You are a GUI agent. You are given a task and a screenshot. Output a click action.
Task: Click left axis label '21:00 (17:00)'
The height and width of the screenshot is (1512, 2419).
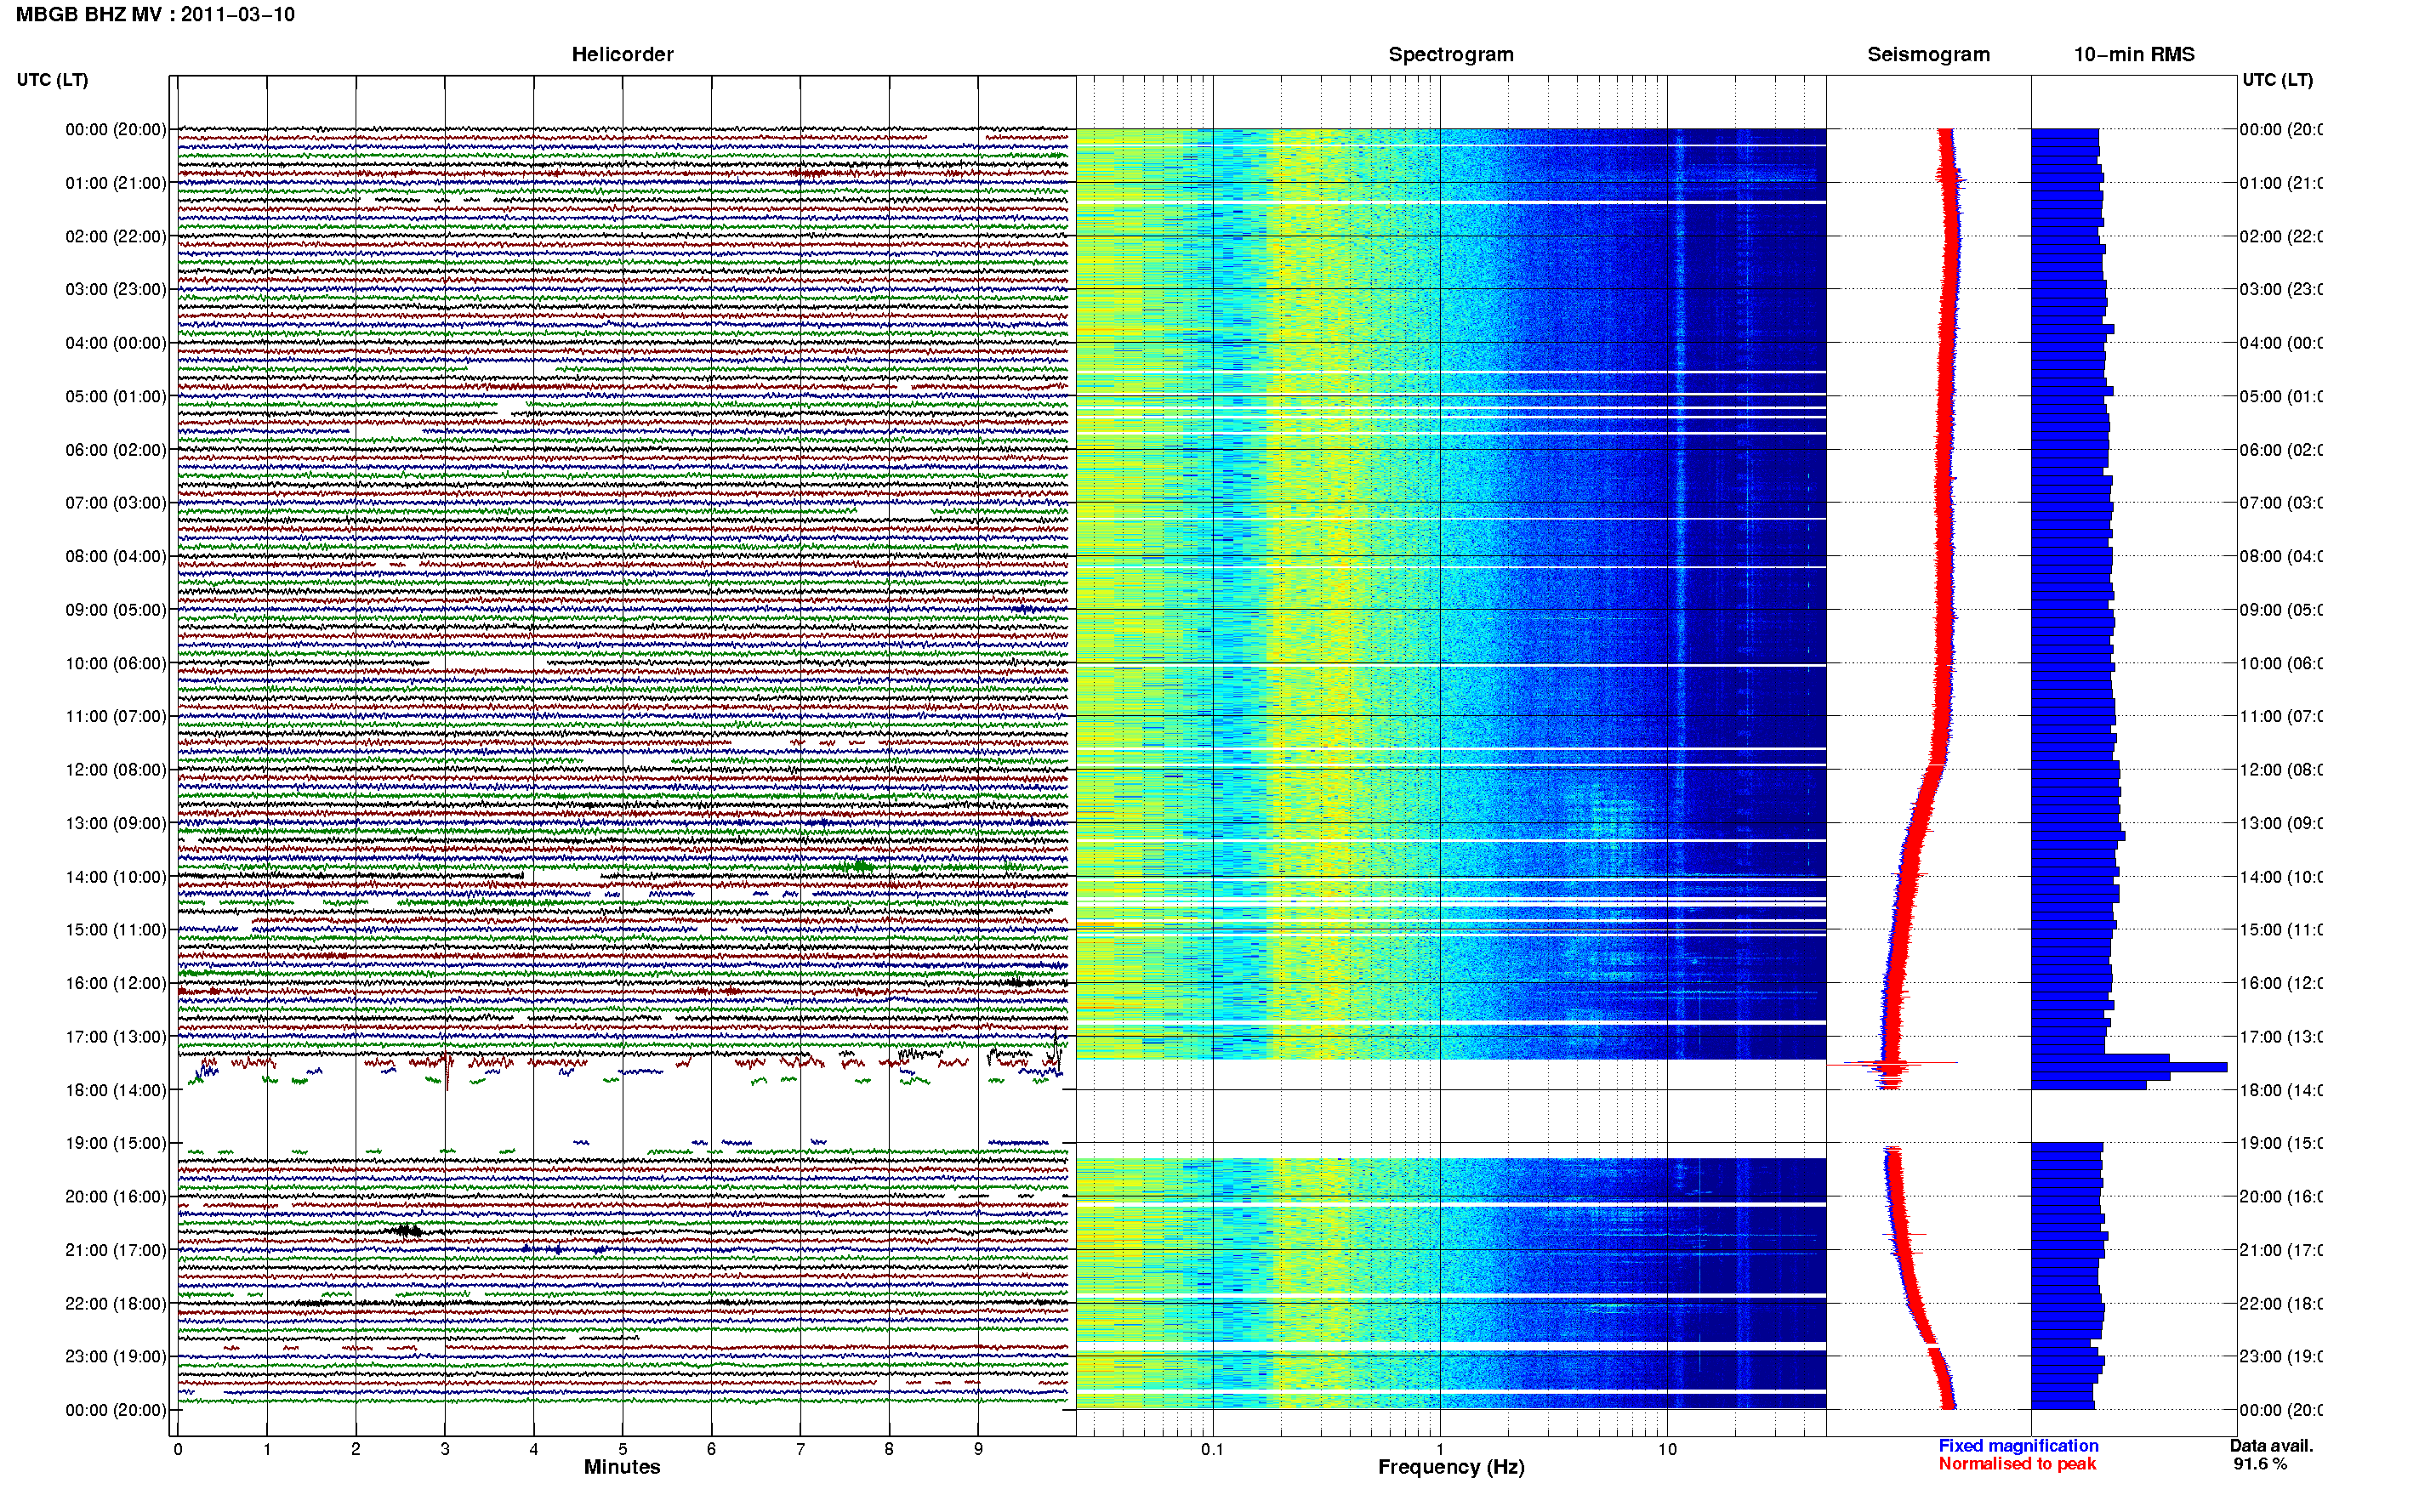click(116, 1250)
